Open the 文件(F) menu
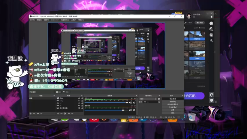This screenshot has width=247, height=139. pos(32,20)
